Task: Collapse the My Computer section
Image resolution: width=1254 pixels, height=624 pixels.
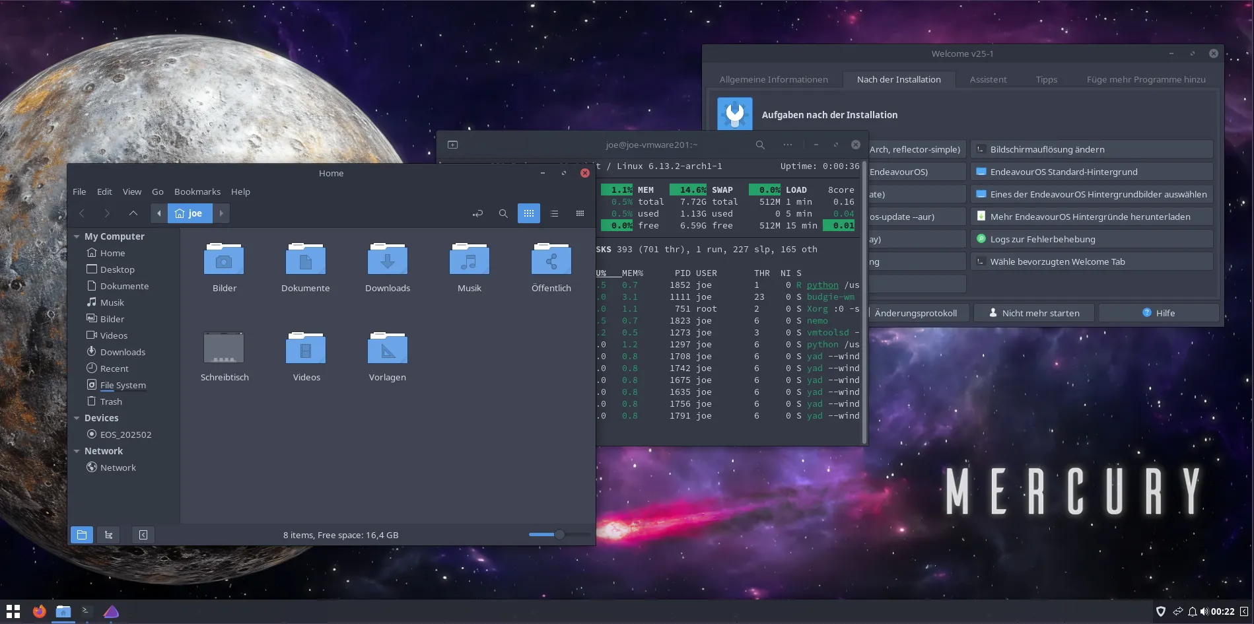Action: [77, 236]
